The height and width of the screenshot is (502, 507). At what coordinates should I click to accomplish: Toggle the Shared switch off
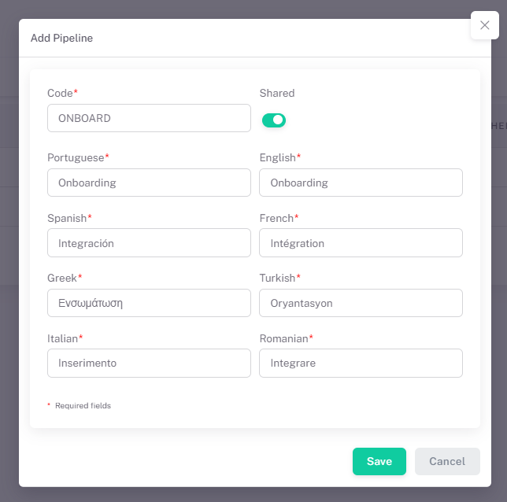274,120
